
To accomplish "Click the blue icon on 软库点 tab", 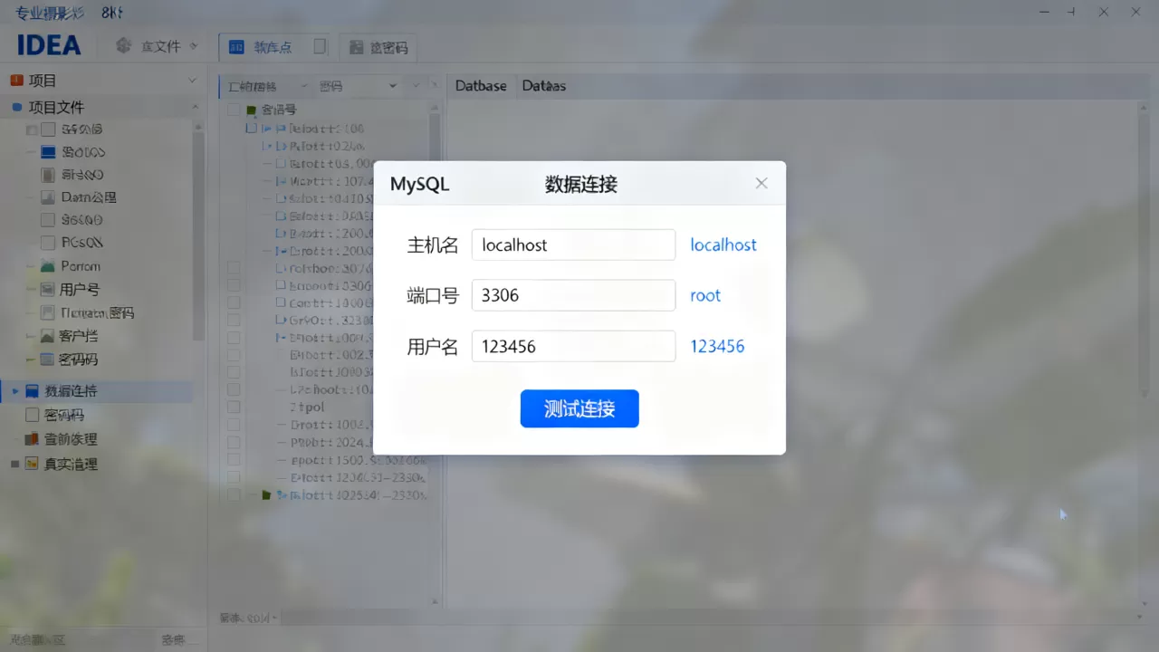I will coord(236,47).
